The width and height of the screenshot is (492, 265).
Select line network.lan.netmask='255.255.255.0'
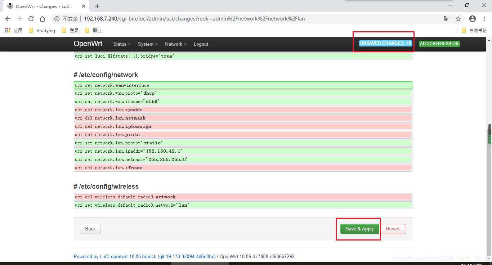pyautogui.click(x=243, y=160)
